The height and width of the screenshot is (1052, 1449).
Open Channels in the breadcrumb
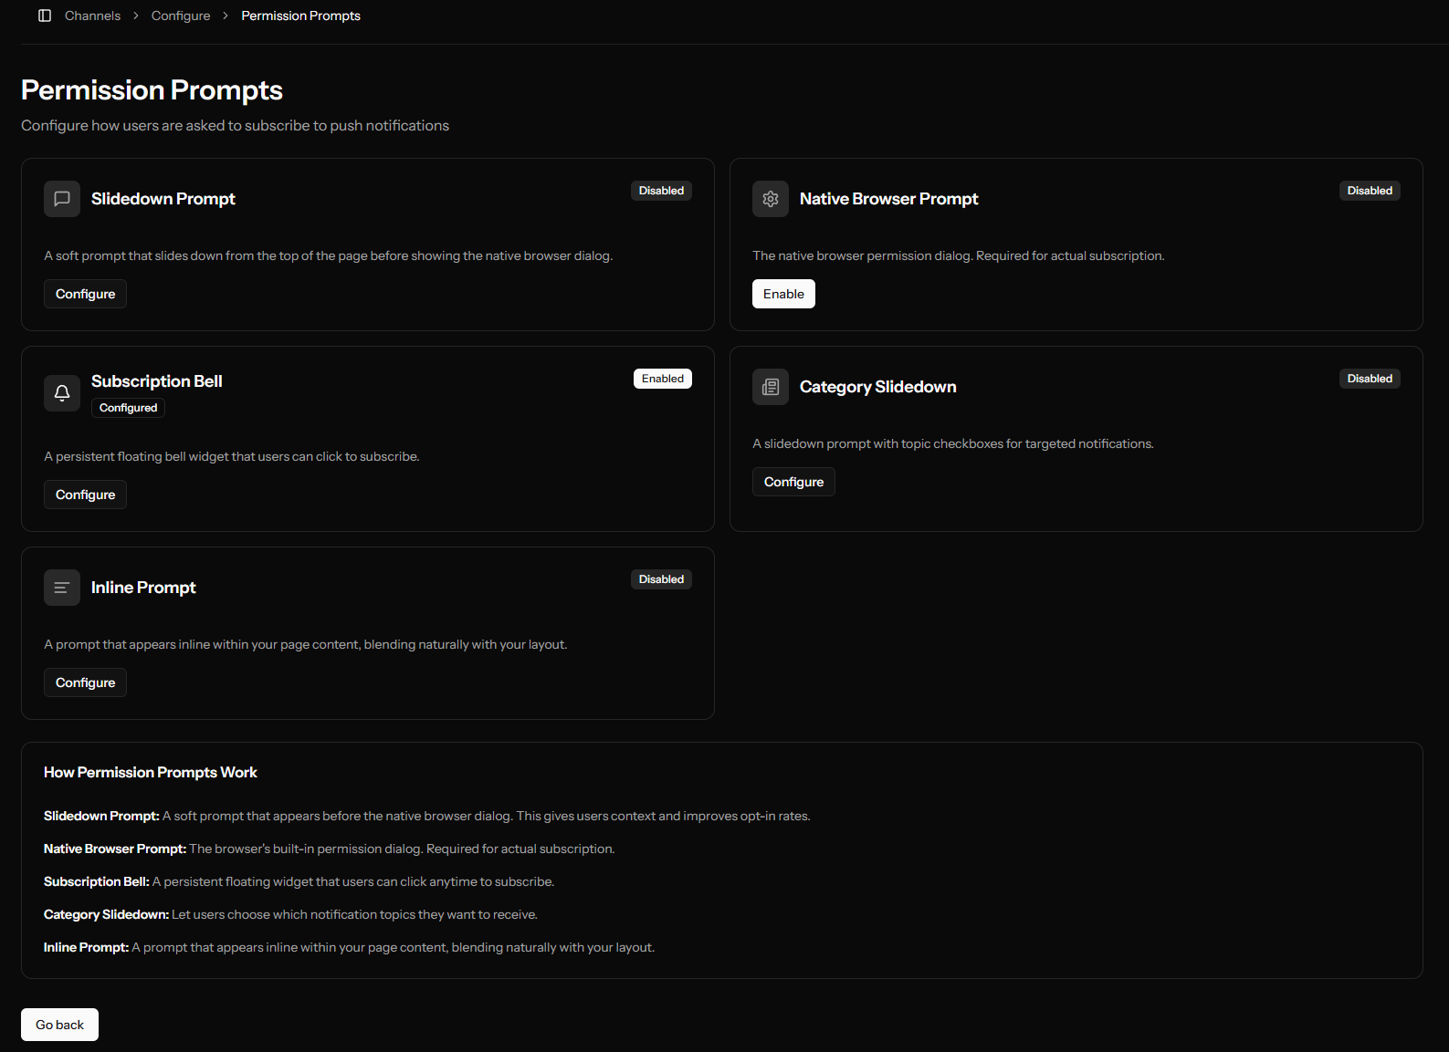click(x=92, y=16)
